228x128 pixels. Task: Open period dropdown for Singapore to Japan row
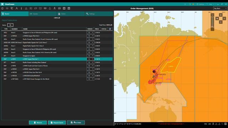[x=90, y=56]
